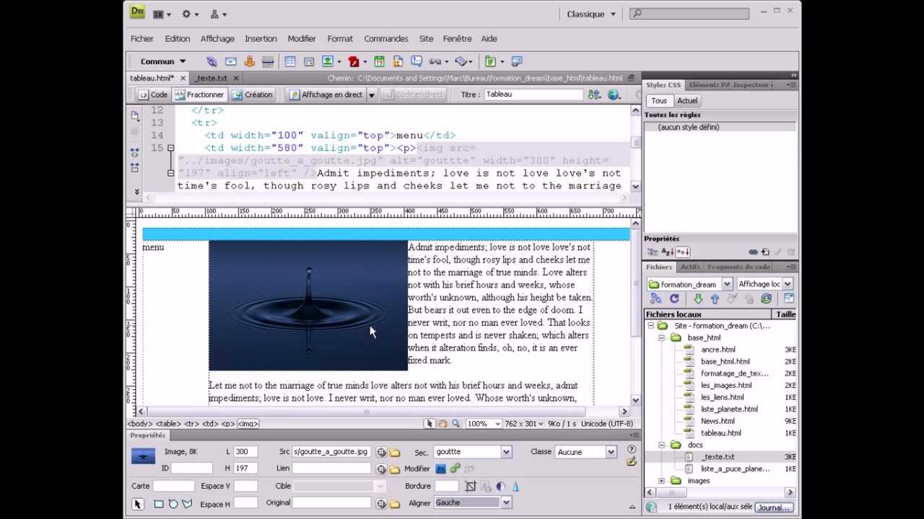Connect to remote host icon
This screenshot has width=924, height=519.
[656, 298]
